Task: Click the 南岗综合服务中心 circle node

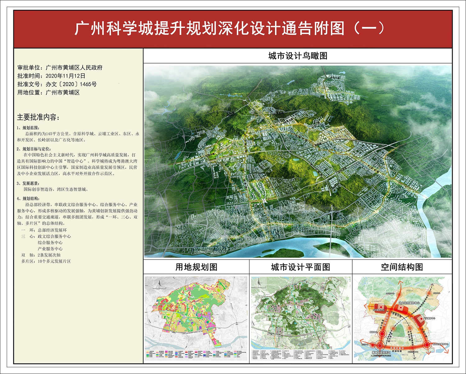Action: coord(427,345)
